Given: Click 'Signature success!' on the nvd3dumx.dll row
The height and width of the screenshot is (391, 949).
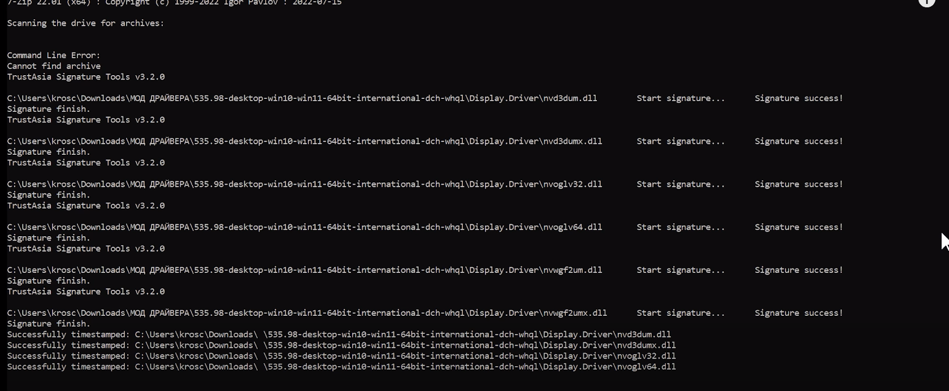Looking at the screenshot, I should pos(799,141).
